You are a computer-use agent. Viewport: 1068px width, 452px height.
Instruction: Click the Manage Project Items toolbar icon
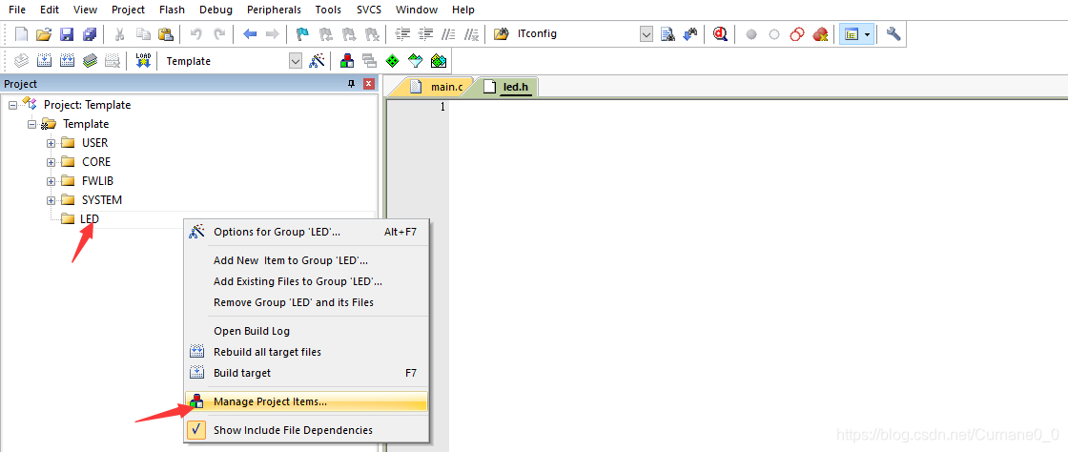pyautogui.click(x=347, y=61)
